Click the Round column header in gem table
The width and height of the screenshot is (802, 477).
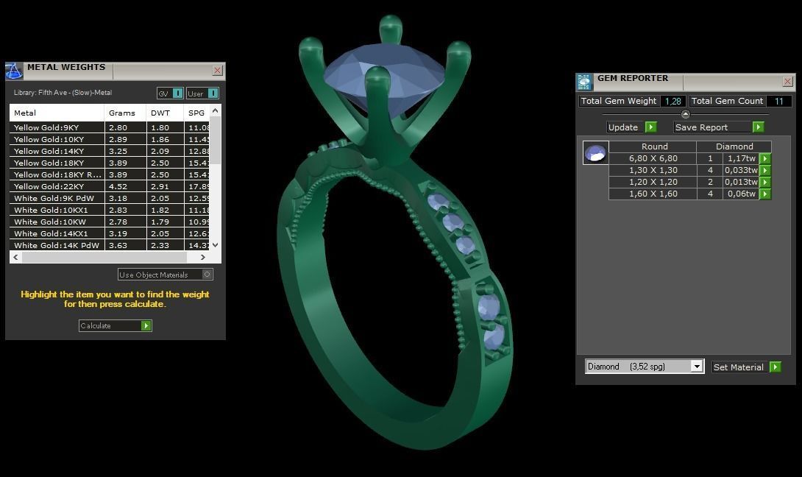click(x=654, y=146)
